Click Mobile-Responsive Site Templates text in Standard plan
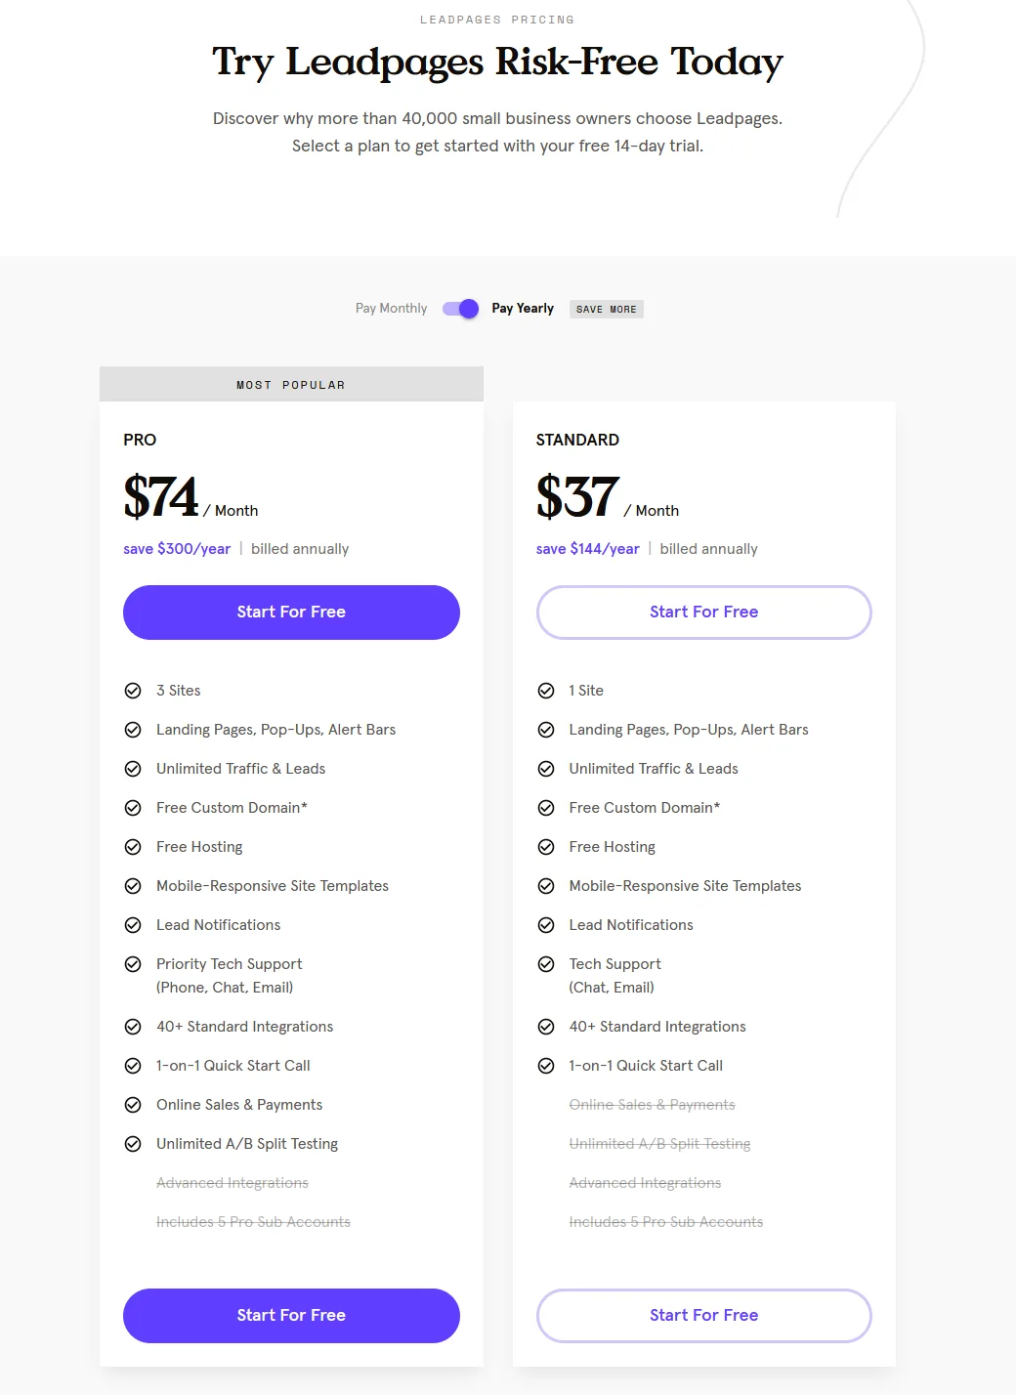Viewport: 1016px width, 1395px height. 686,886
